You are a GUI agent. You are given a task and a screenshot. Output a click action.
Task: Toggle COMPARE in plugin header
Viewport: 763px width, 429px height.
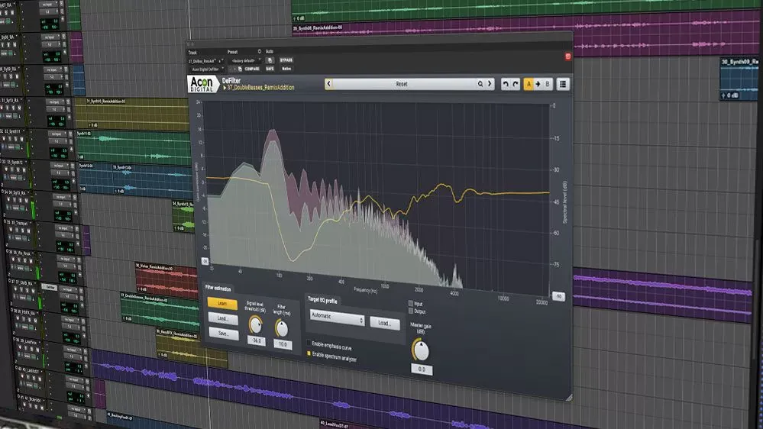[251, 69]
